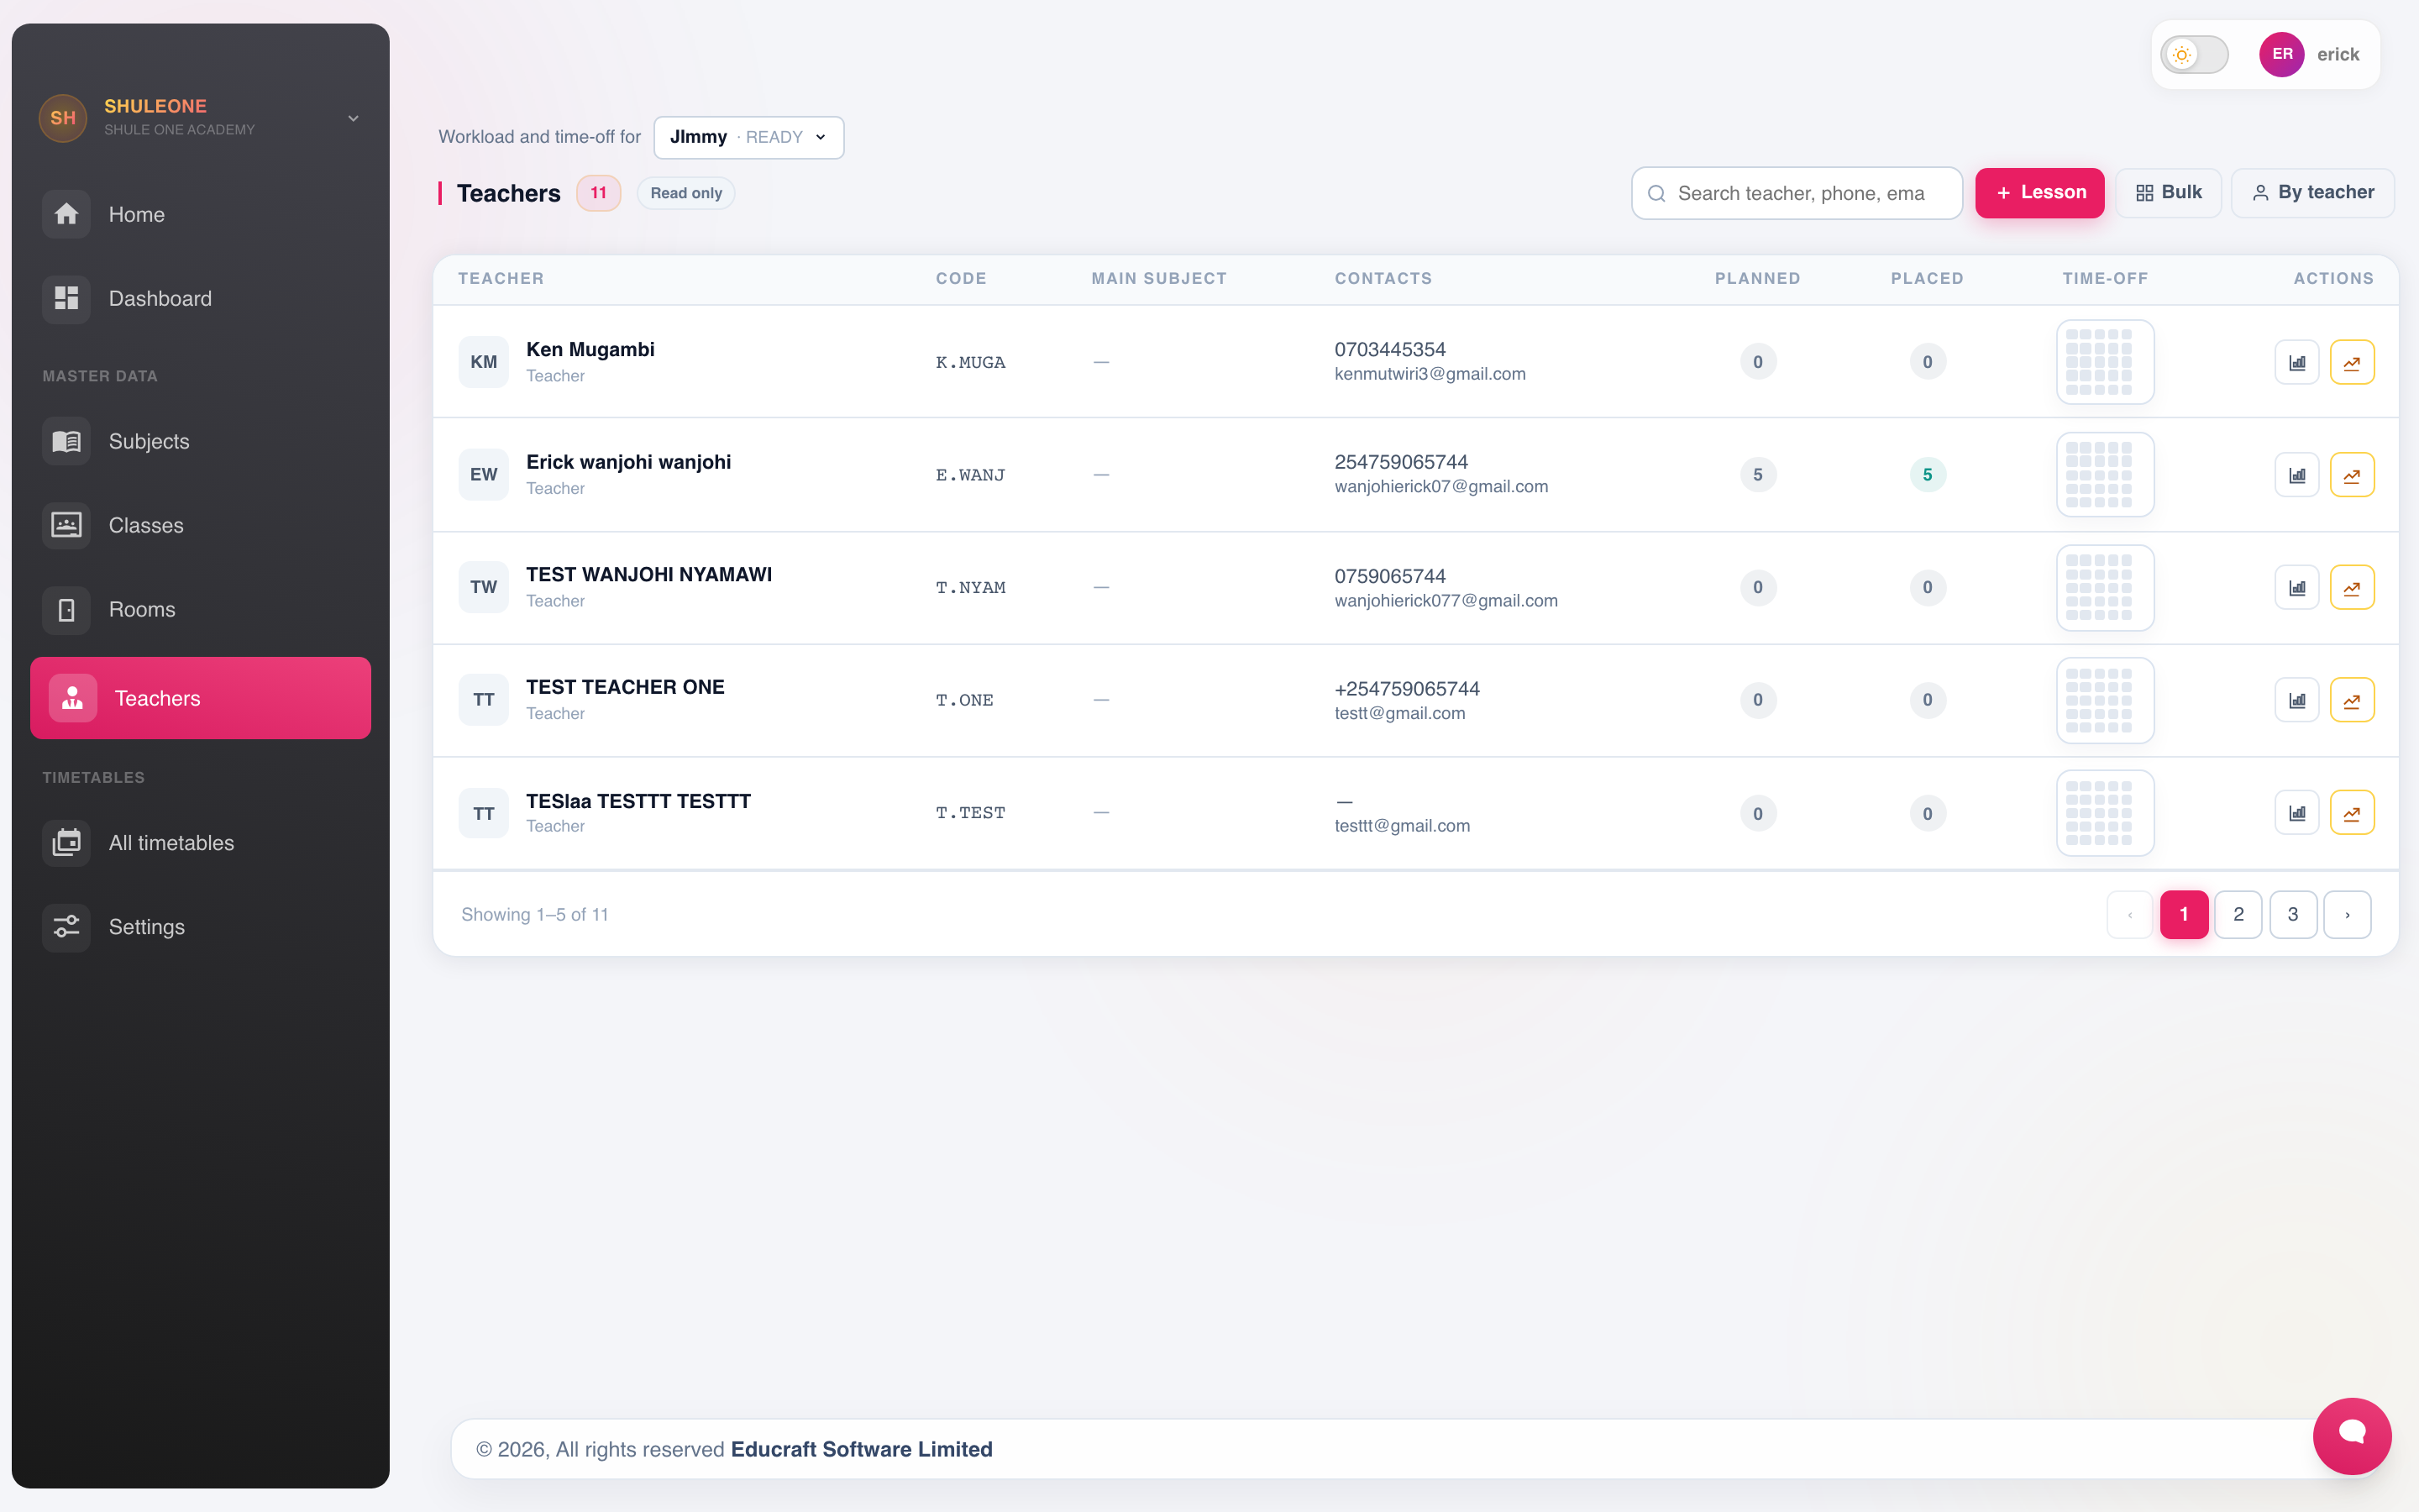
Task: Click the Settings menu item label
Action: (147, 927)
